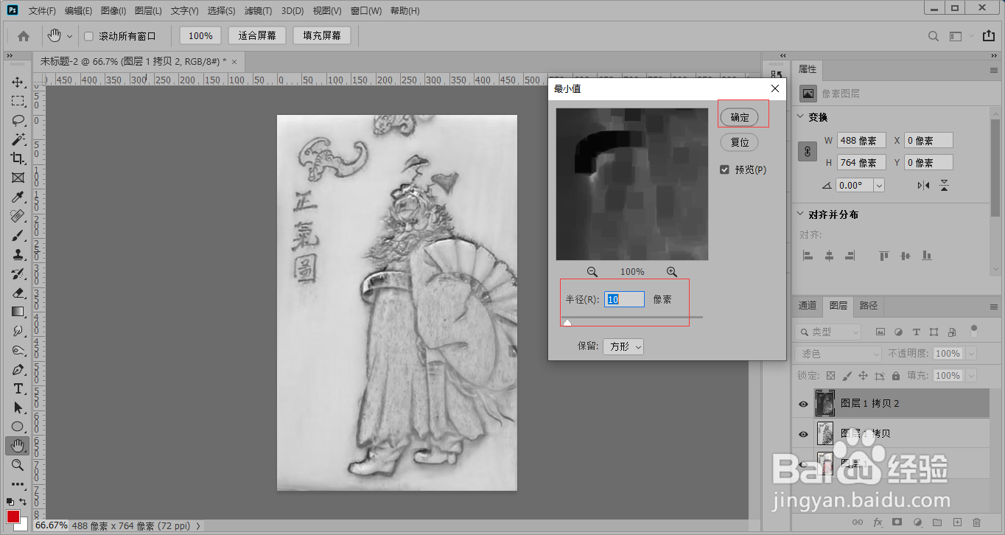
Task: Toggle lock all for layer
Action: coord(895,376)
